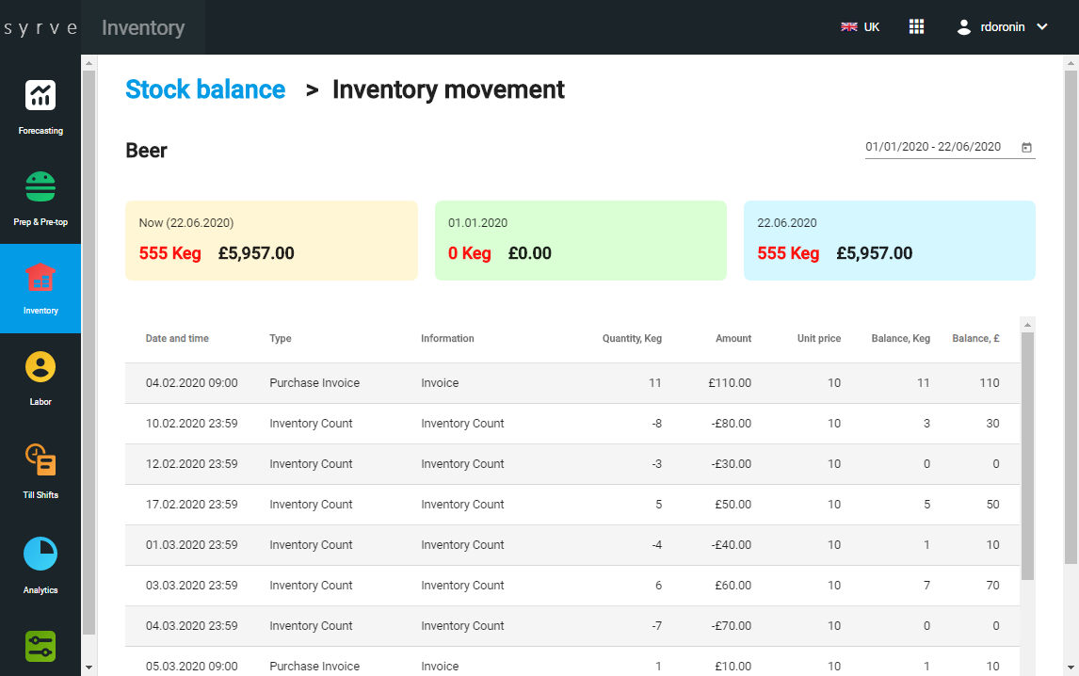The height and width of the screenshot is (676, 1079).
Task: Sort by Date and time column
Action: 177,339
